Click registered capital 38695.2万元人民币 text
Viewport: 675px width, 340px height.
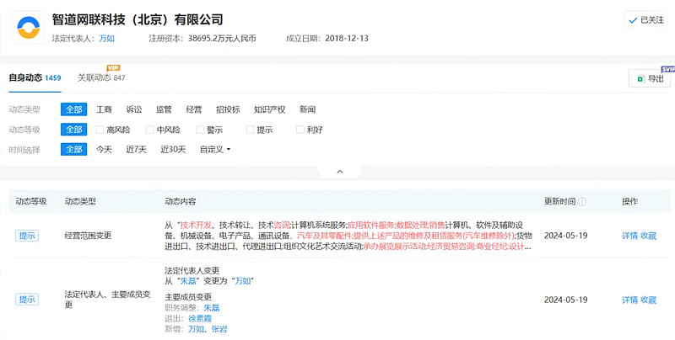[222, 38]
